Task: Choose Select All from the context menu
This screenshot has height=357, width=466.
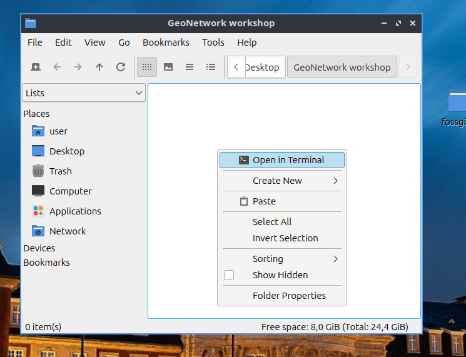Action: (x=282, y=222)
